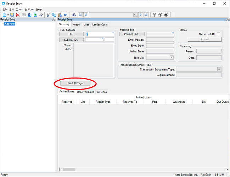Go to next record navigation icon
The height and width of the screenshot is (177, 230).
click(x=141, y=15)
